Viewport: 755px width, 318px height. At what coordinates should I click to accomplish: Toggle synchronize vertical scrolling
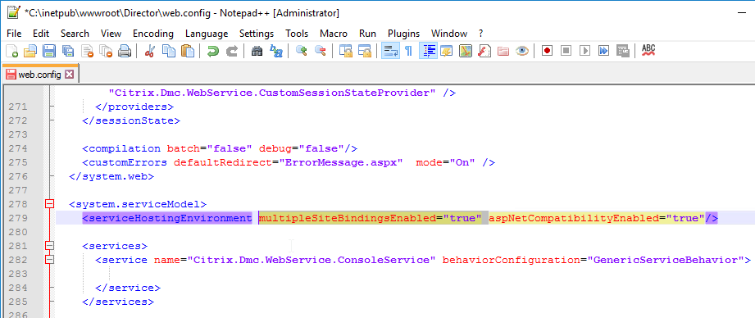345,51
